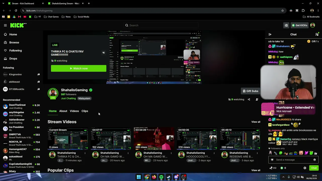Open the 03:34:29 video thumbnail
322x181 pixels.
154,139
